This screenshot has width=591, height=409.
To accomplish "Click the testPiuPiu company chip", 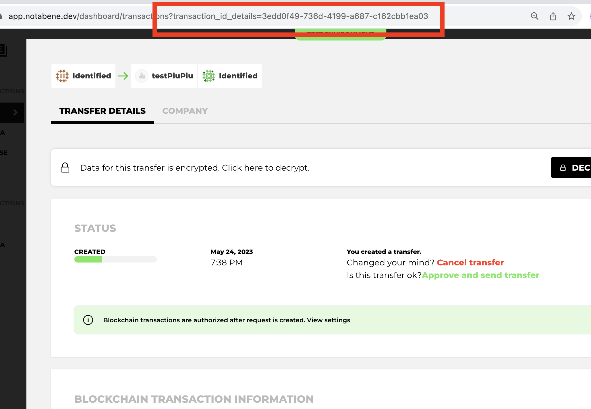I will pos(164,76).
